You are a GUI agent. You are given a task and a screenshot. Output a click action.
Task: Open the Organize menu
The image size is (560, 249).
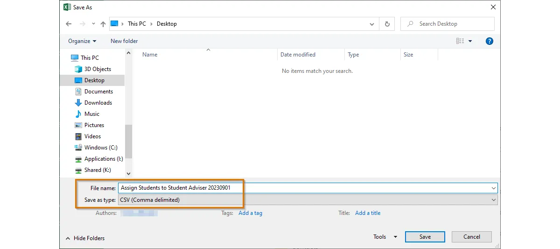click(x=82, y=41)
